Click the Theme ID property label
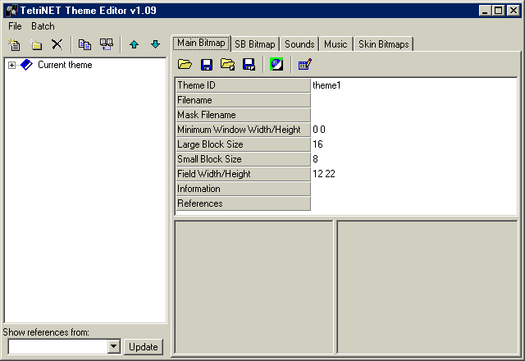525x361 pixels. pyautogui.click(x=243, y=85)
